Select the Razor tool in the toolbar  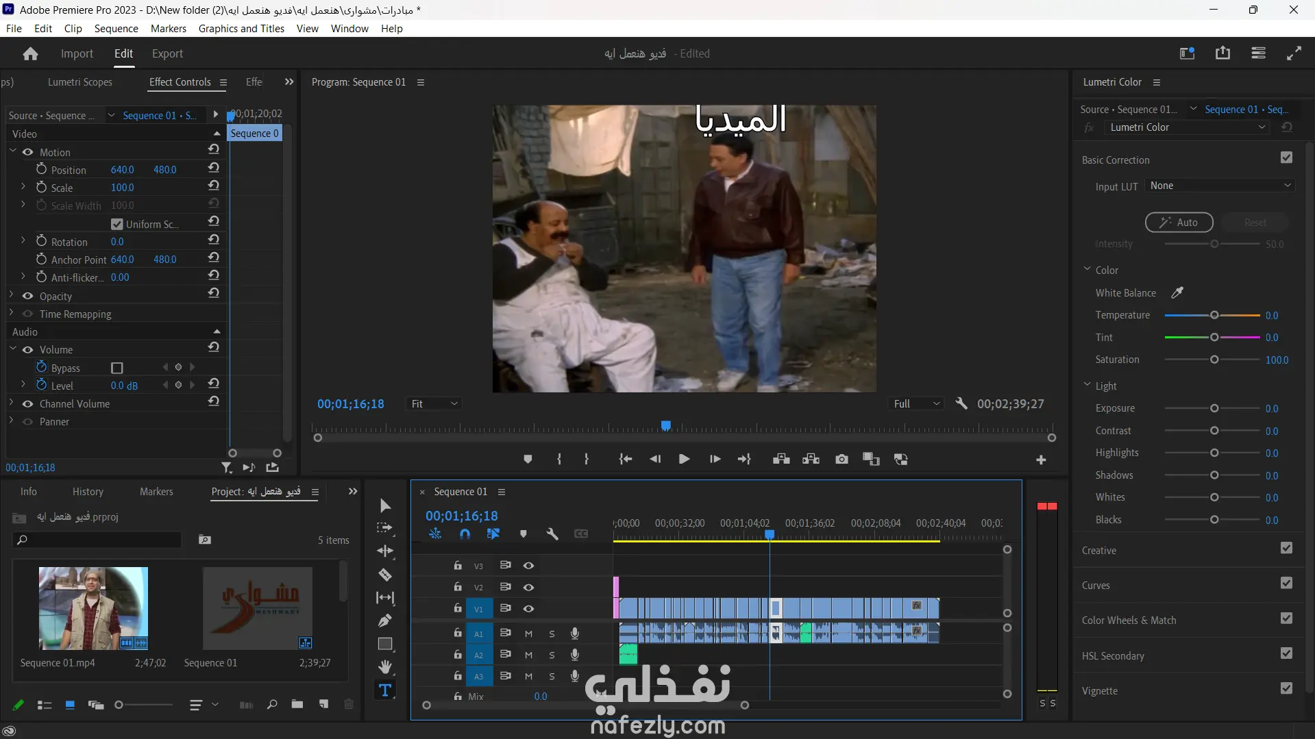385,575
